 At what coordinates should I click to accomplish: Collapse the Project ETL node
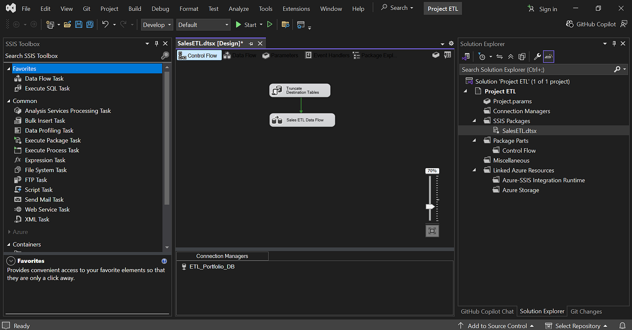(465, 91)
